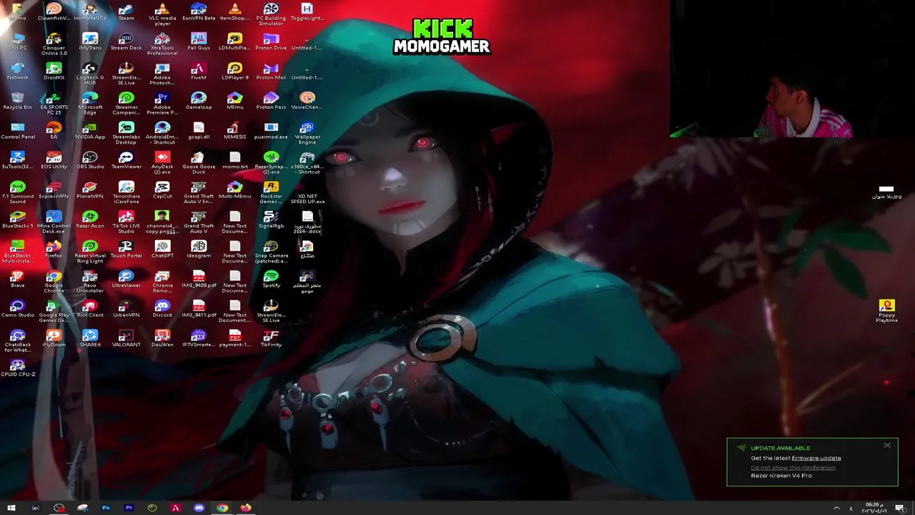Screen dimensions: 915x515
Task: Select the TeamViewer desktop shortcut
Action: pyautogui.click(x=126, y=160)
